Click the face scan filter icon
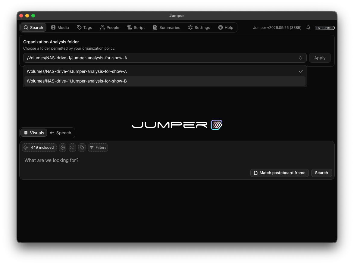This screenshot has width=354, height=265. 72,147
